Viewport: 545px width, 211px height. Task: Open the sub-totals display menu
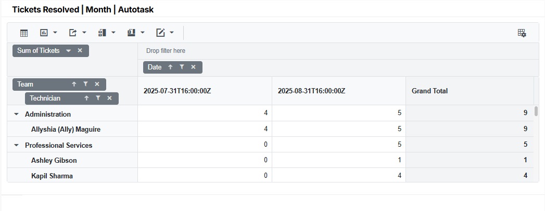click(x=107, y=33)
